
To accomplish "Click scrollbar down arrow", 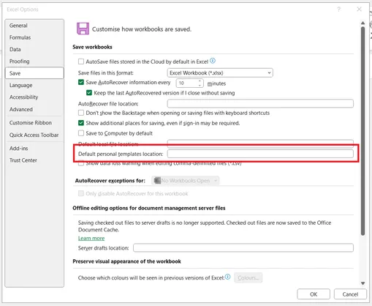I will click(x=362, y=283).
